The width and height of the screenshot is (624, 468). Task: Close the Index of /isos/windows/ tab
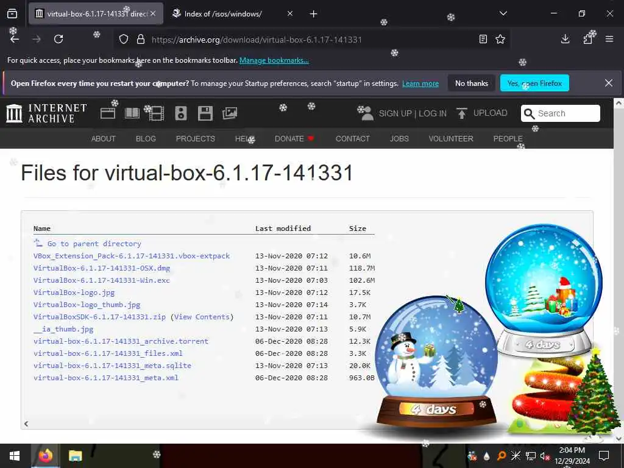tap(290, 13)
